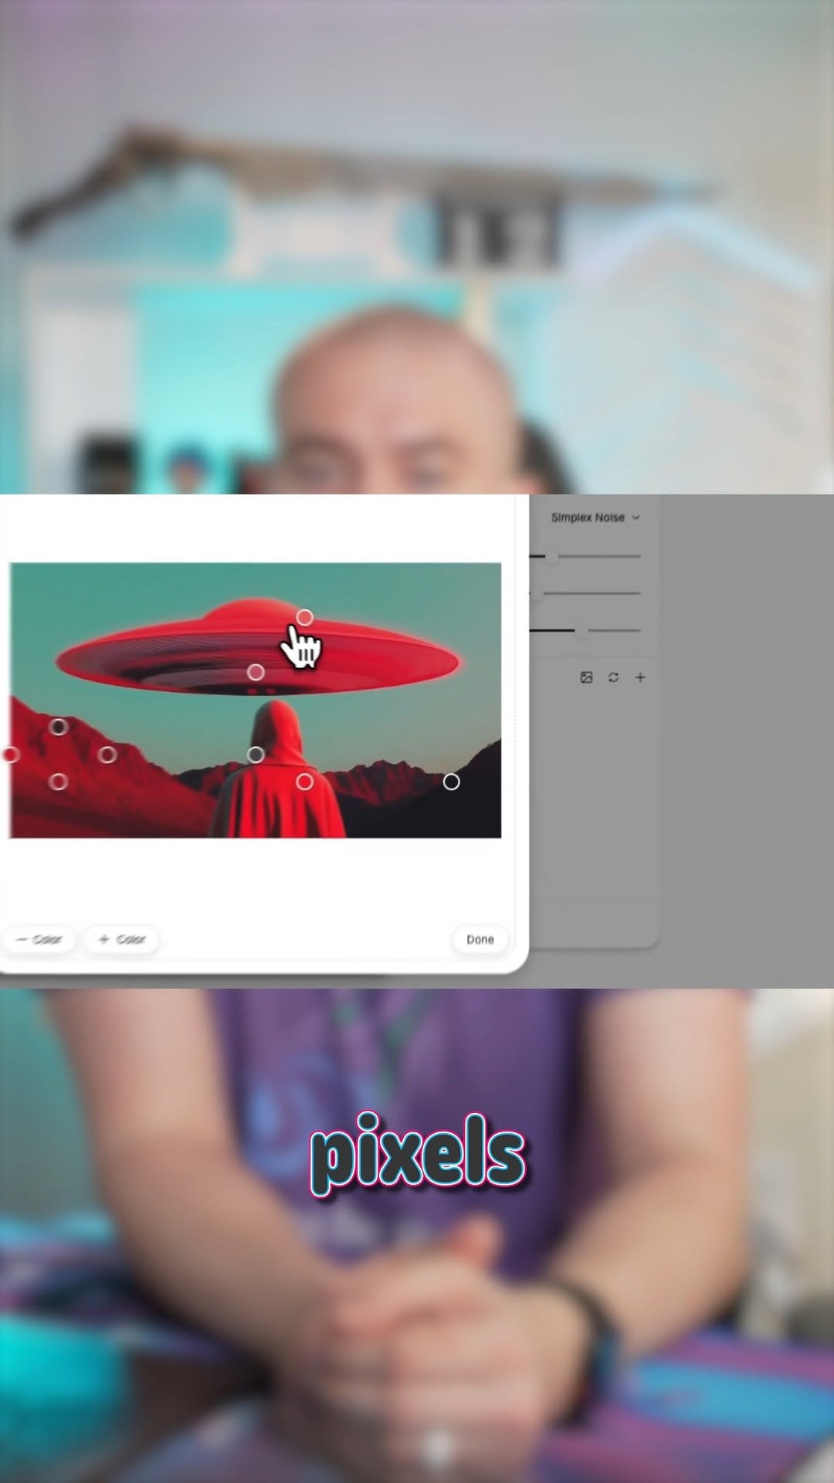The image size is (834, 1483).
Task: Click the image upload icon in side panel
Action: [586, 677]
